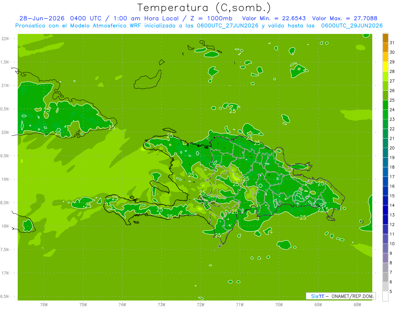The width and height of the screenshot is (401, 309).
Task: Click the legend value '27'
Action: pyautogui.click(x=392, y=81)
